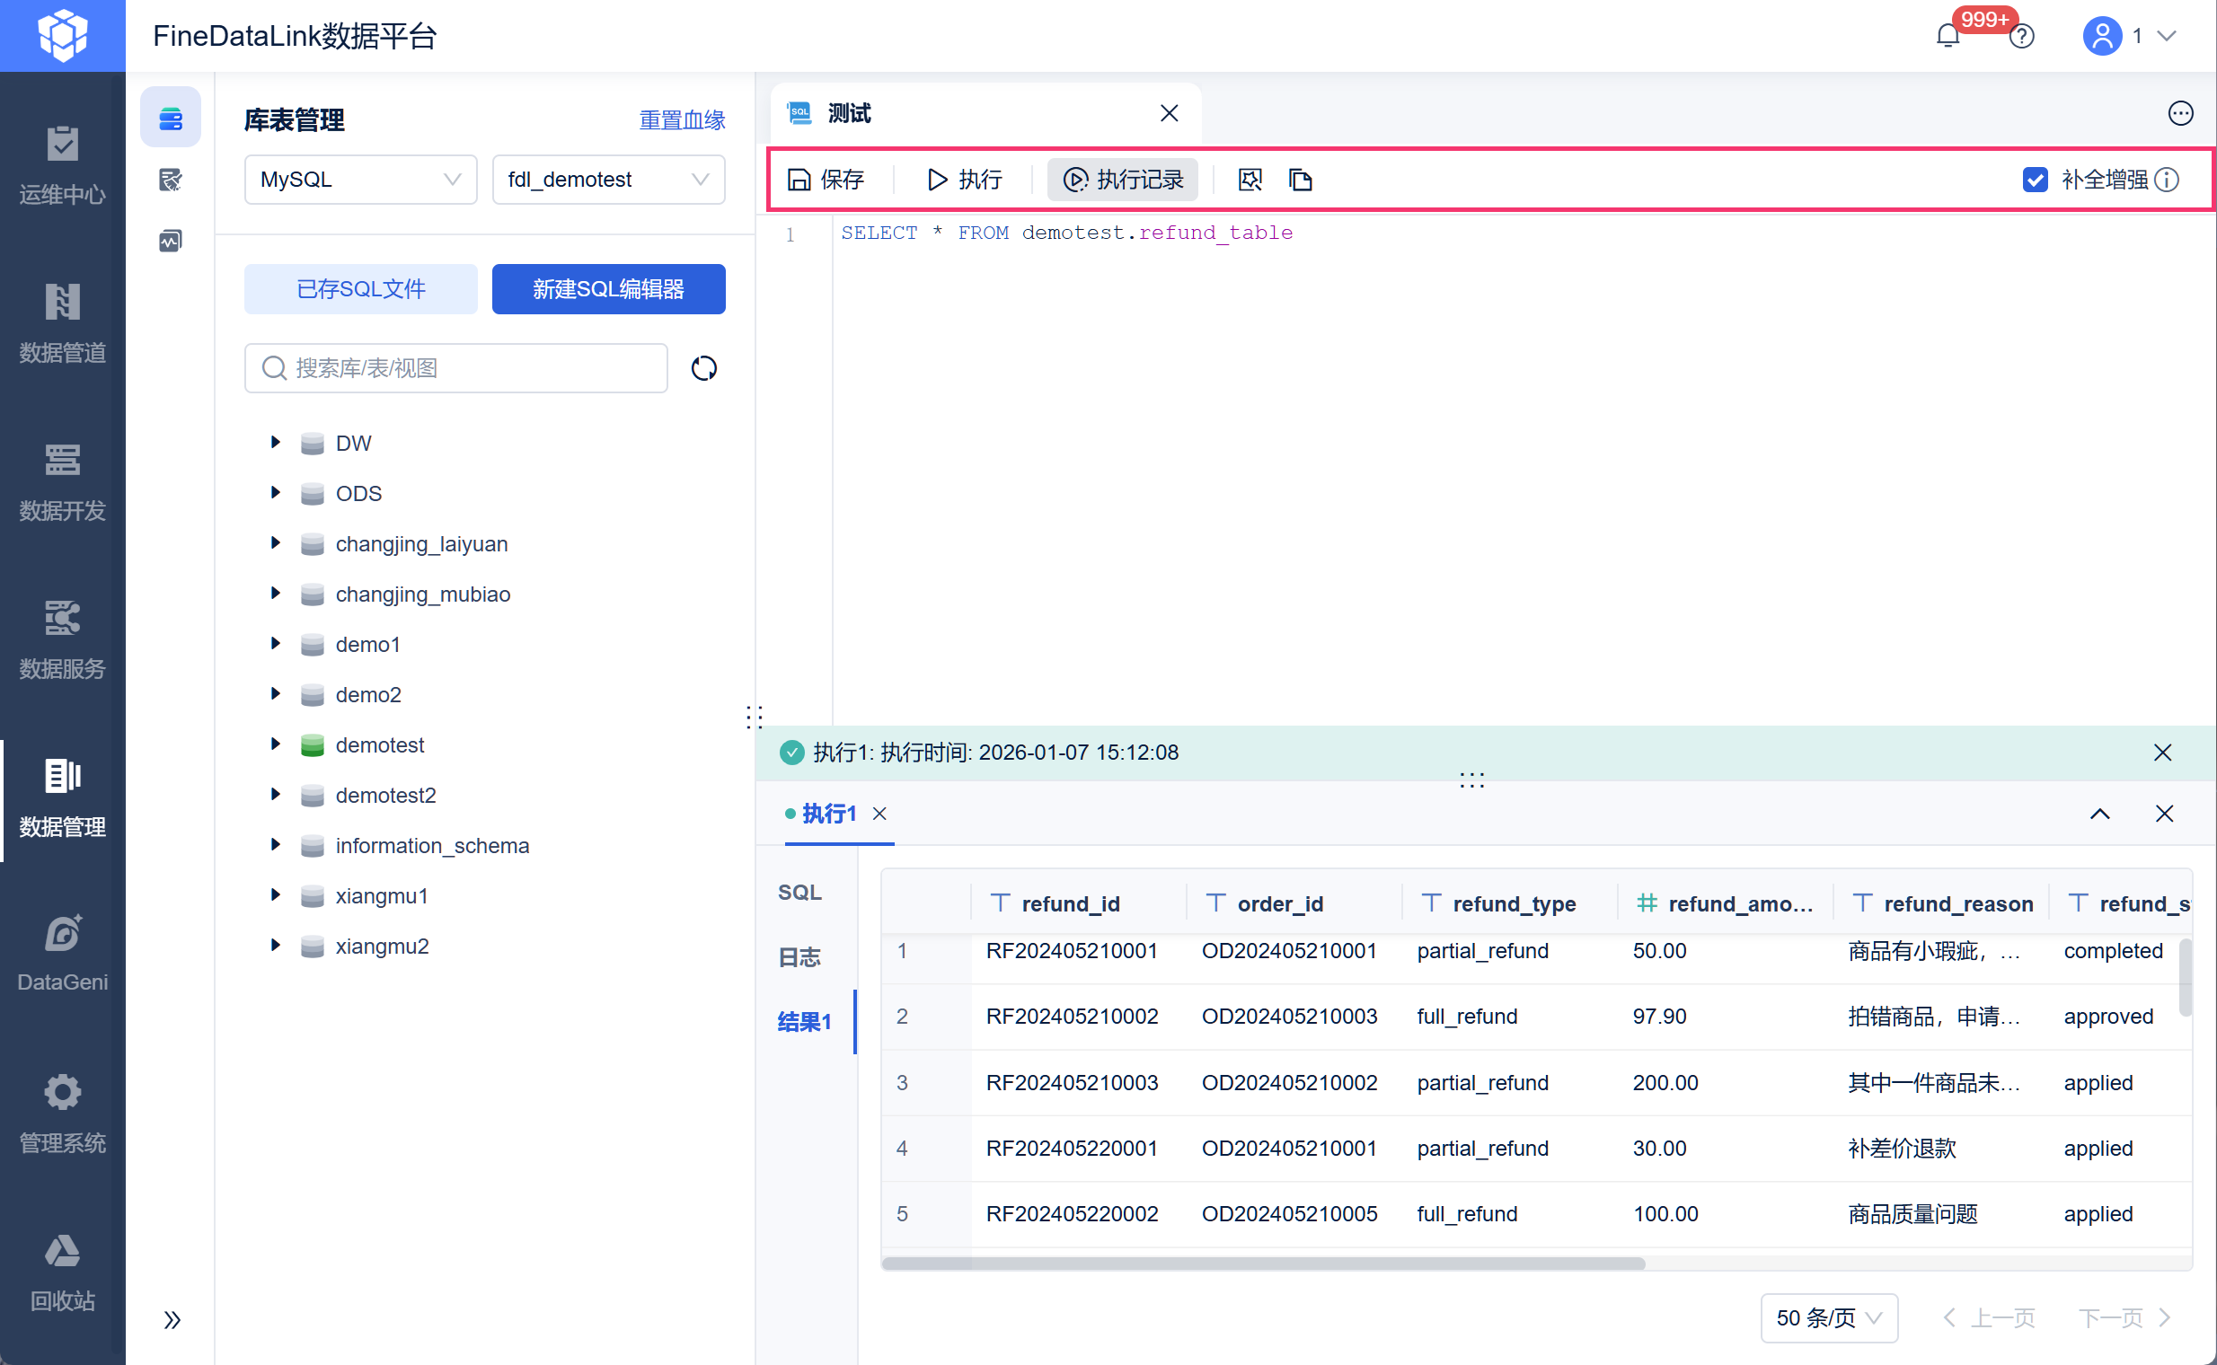Switch to the SQL result side tab
2217x1365 pixels.
[799, 892]
